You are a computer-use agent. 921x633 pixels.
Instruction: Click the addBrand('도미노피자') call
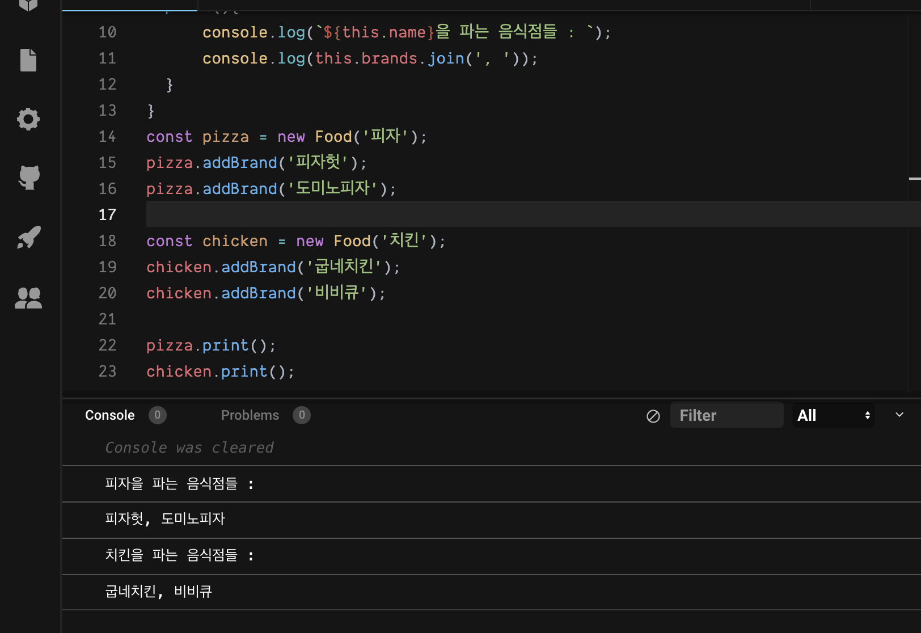tap(299, 189)
